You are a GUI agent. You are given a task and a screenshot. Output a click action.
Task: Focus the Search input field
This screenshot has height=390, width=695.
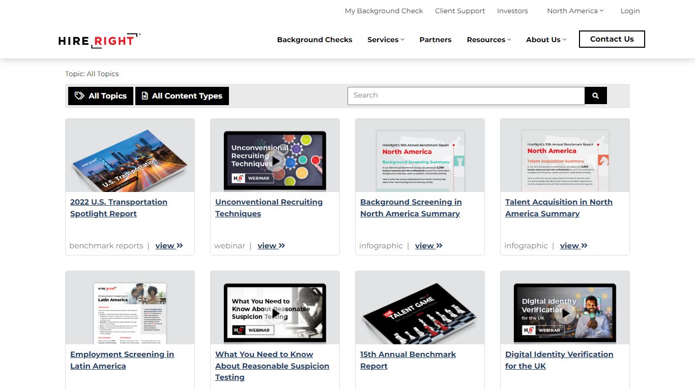click(x=466, y=95)
